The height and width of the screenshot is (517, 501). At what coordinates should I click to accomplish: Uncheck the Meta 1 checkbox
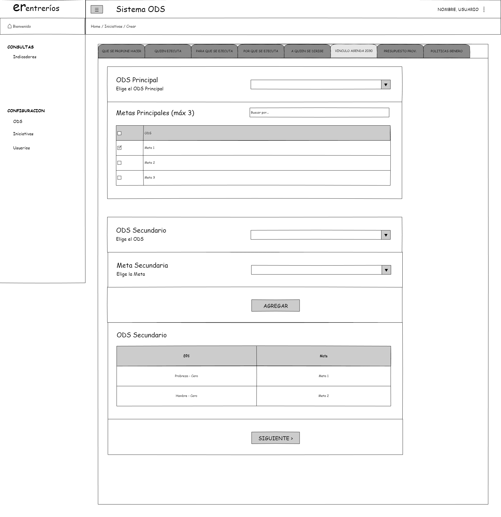(x=120, y=148)
